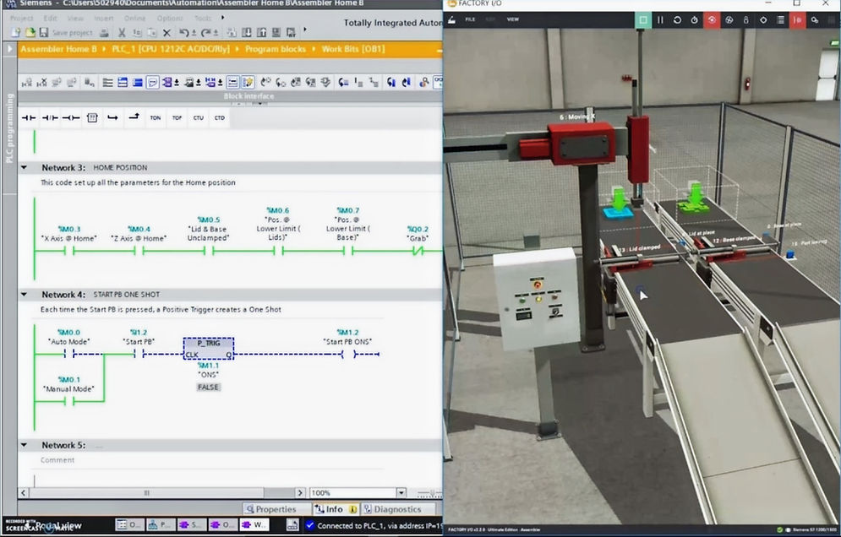
Task: Add CTU counter from favorites
Action: pos(199,118)
